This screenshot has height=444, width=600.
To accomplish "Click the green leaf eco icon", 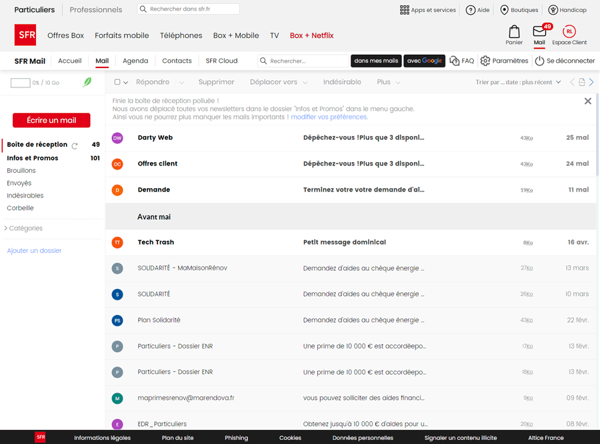I will pos(87,81).
